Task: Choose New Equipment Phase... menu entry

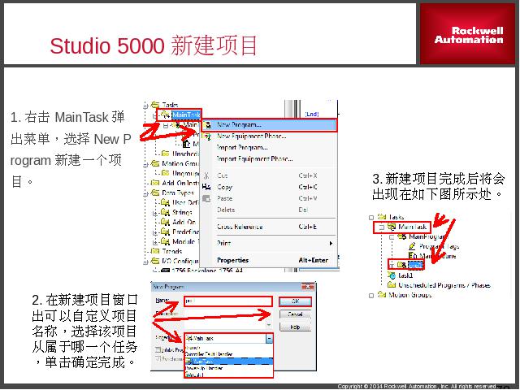Action: [x=251, y=136]
